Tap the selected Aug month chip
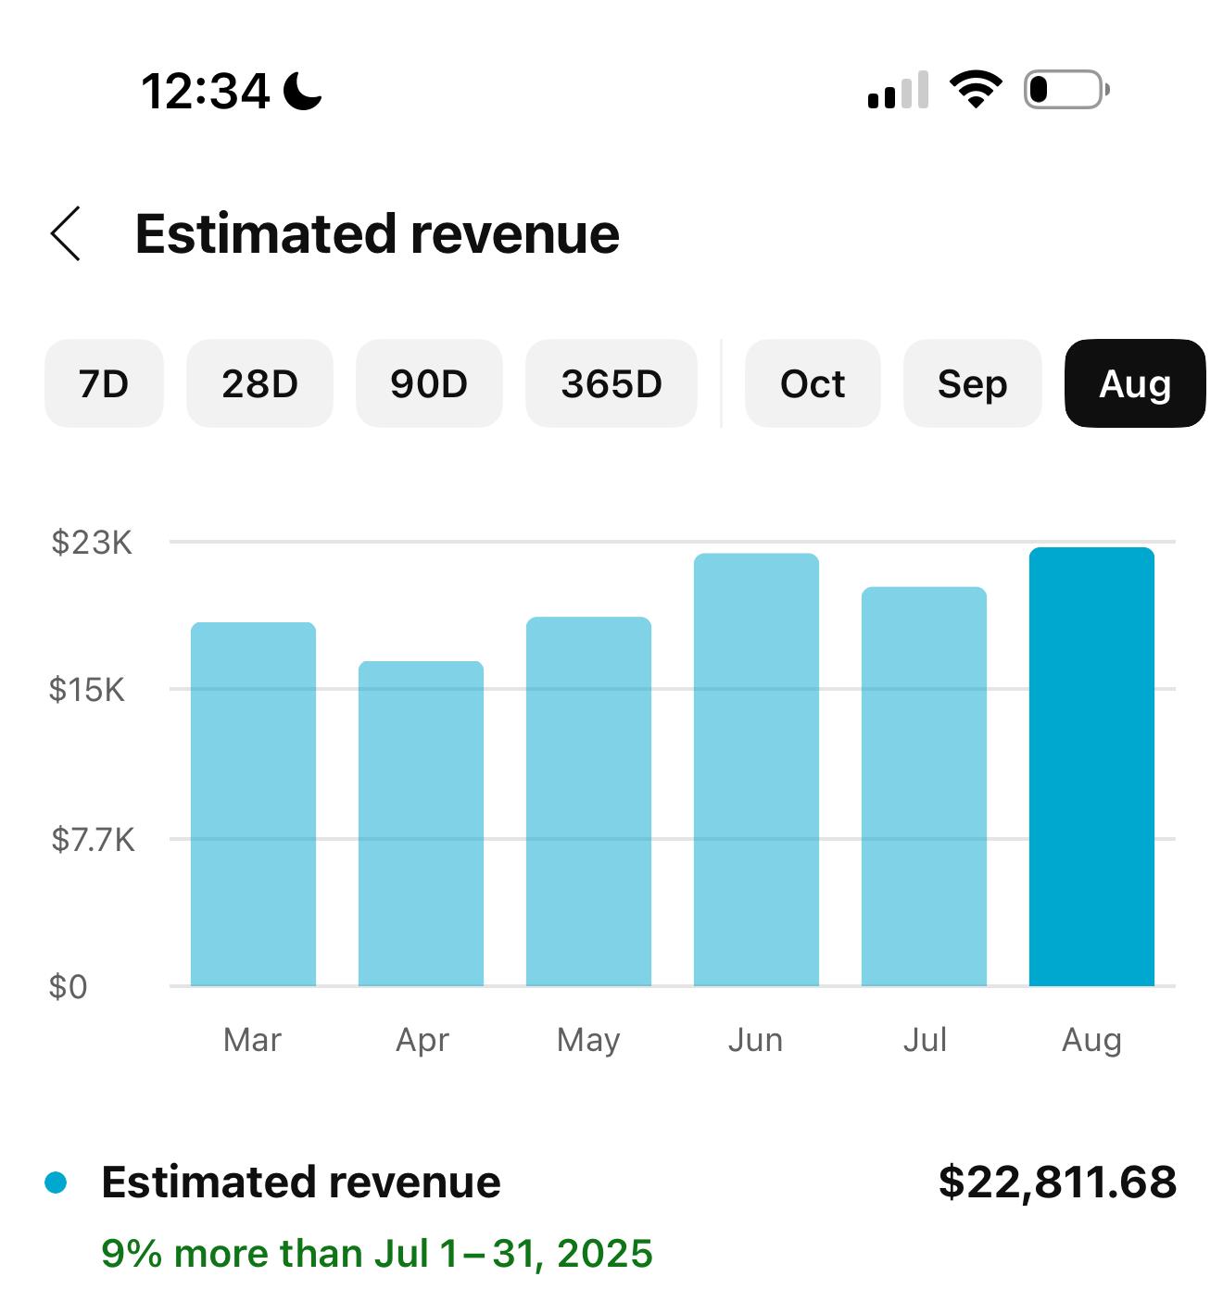1223x1314 pixels. (1135, 383)
